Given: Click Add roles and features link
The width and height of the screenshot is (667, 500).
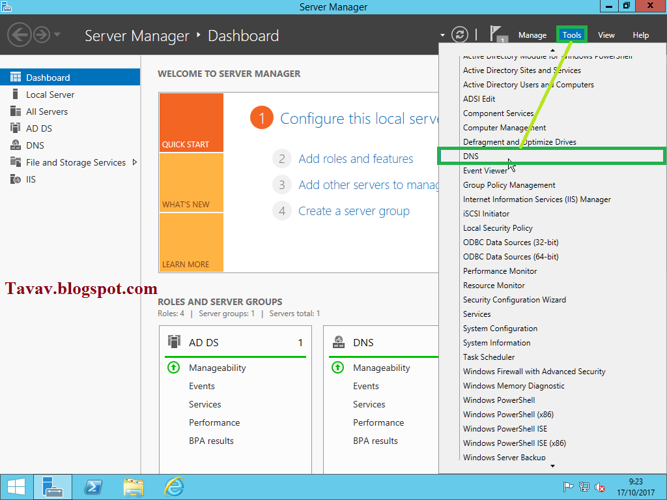Looking at the screenshot, I should (356, 159).
